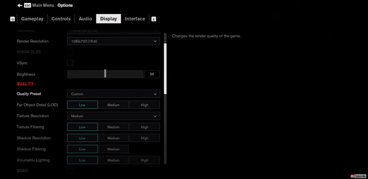The image size is (368, 179).
Task: Click the Texture Resolution dropdown chevron
Action: coord(155,116)
